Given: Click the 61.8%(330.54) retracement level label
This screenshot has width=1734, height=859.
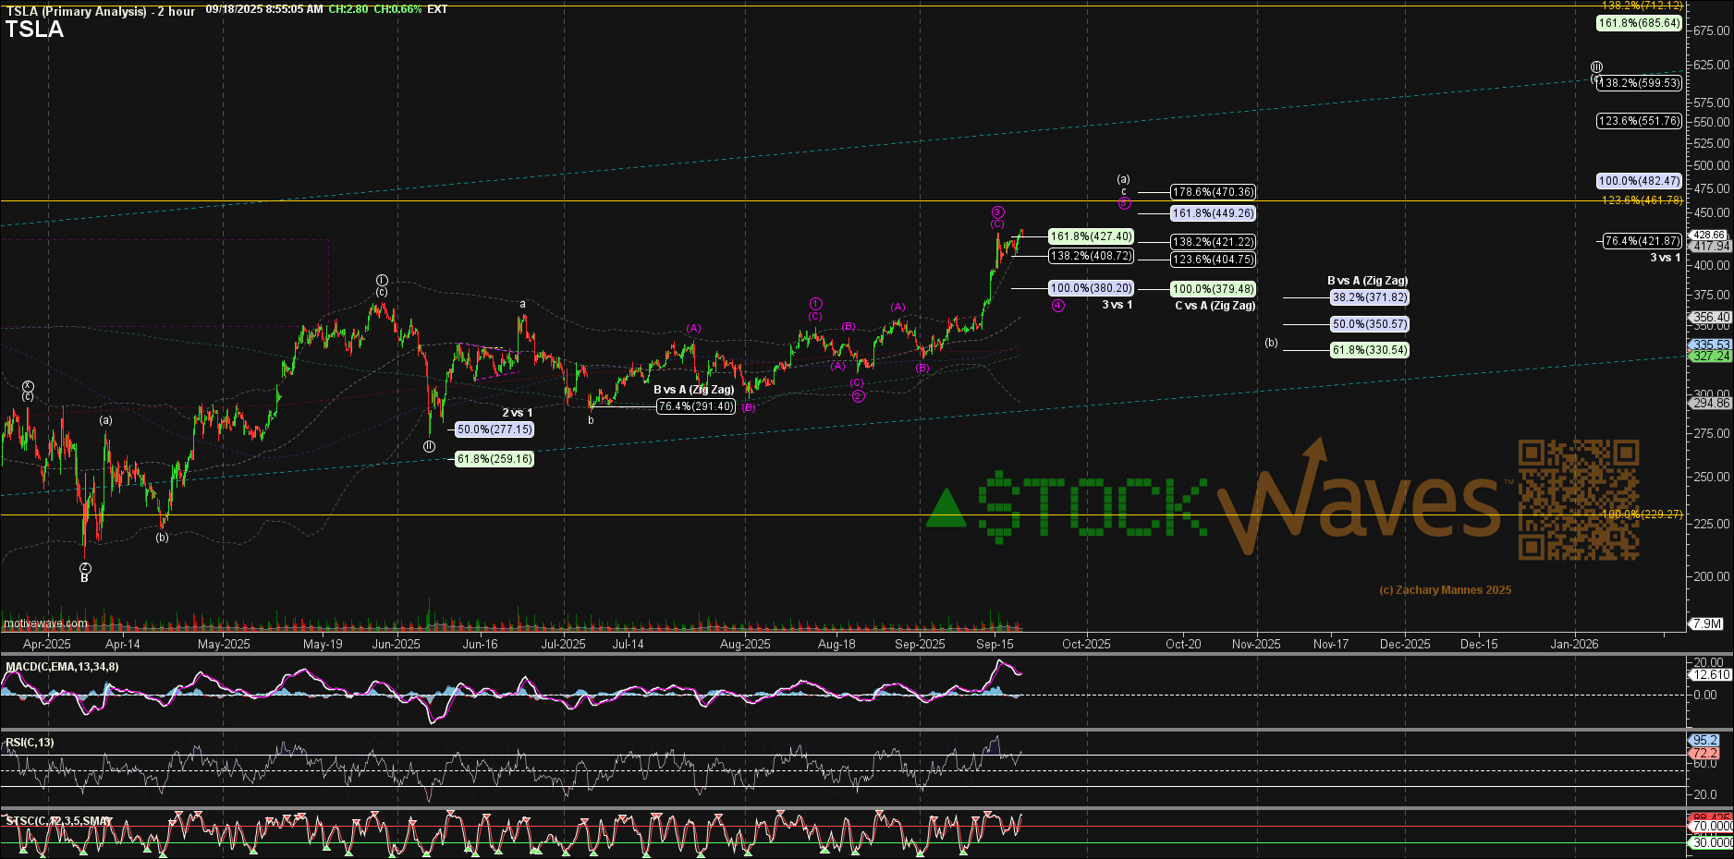Looking at the screenshot, I should (1369, 350).
